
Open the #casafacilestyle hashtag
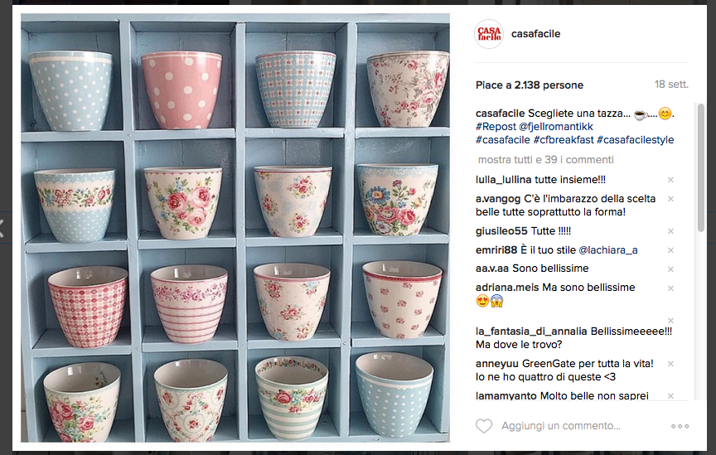point(635,140)
